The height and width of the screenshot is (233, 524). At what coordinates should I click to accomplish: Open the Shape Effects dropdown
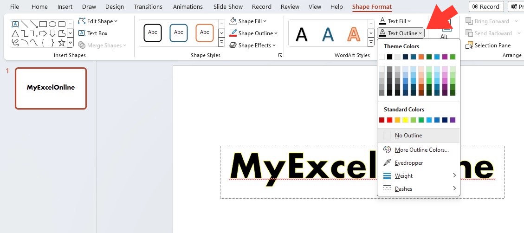click(252, 45)
